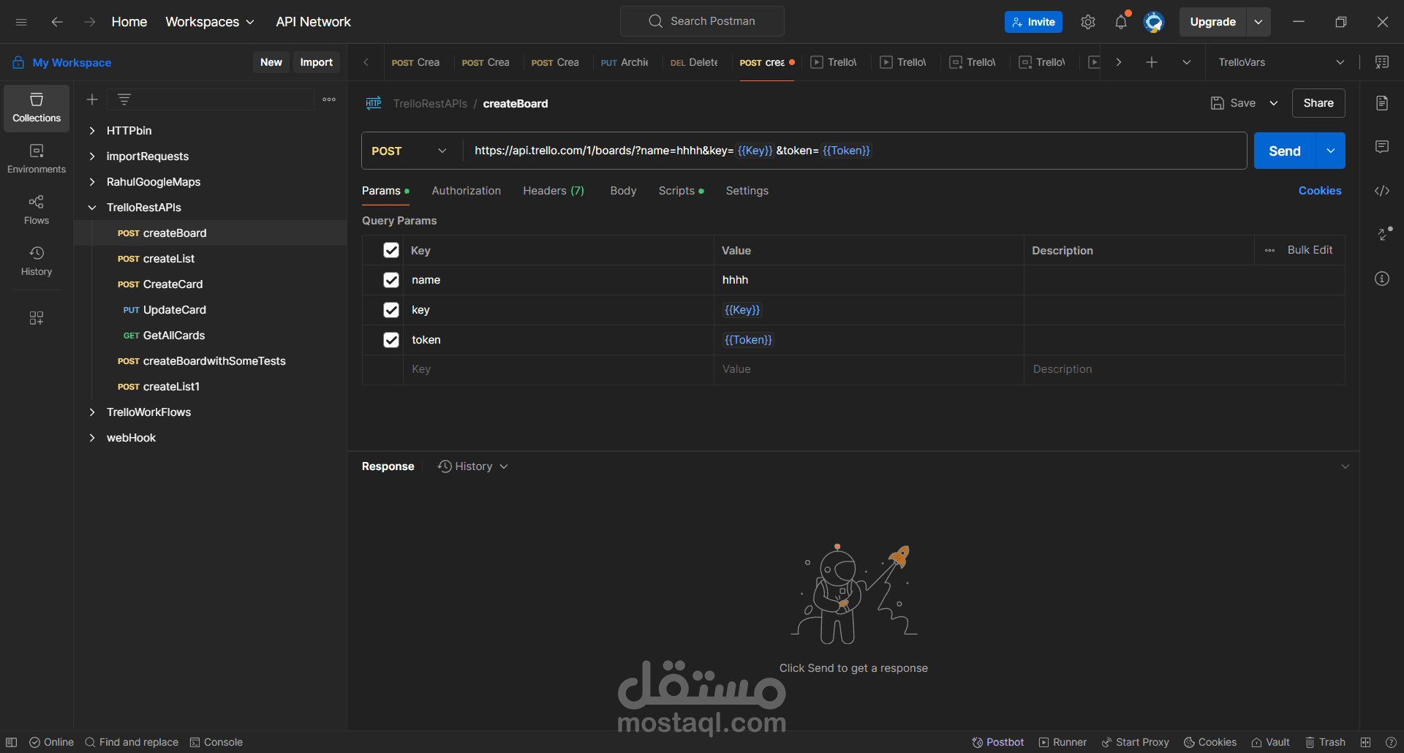Viewport: 1404px width, 753px height.
Task: Open the DEL Delete request tab
Action: (694, 62)
